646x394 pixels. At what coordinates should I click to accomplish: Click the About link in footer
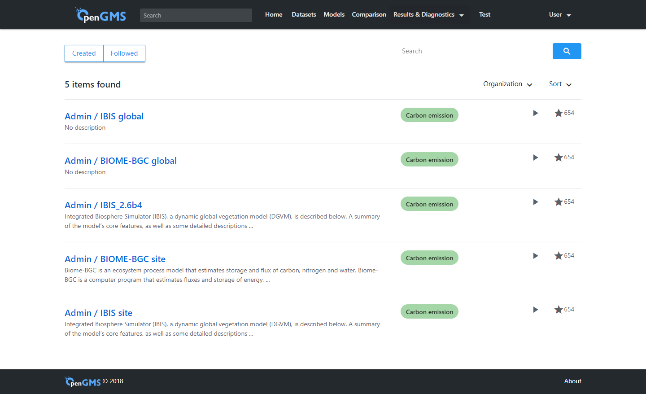click(x=572, y=381)
